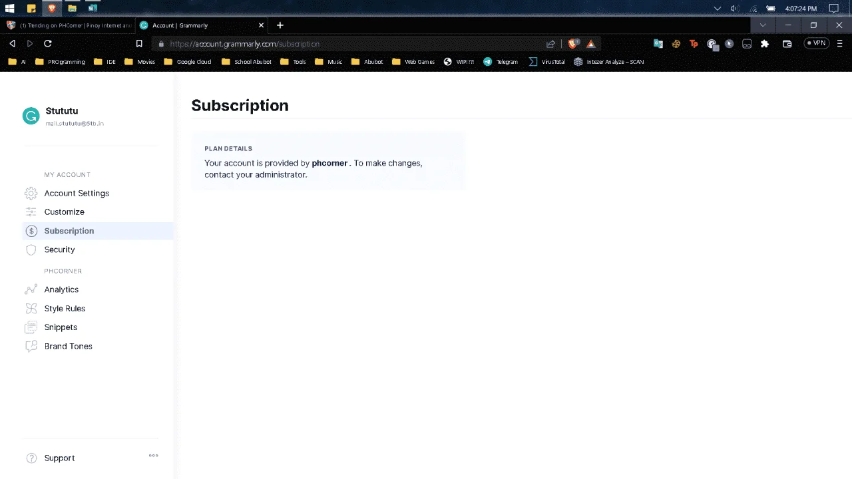Viewport: 852px width, 479px height.
Task: Bookmark this page with the bookmark icon
Action: click(139, 43)
